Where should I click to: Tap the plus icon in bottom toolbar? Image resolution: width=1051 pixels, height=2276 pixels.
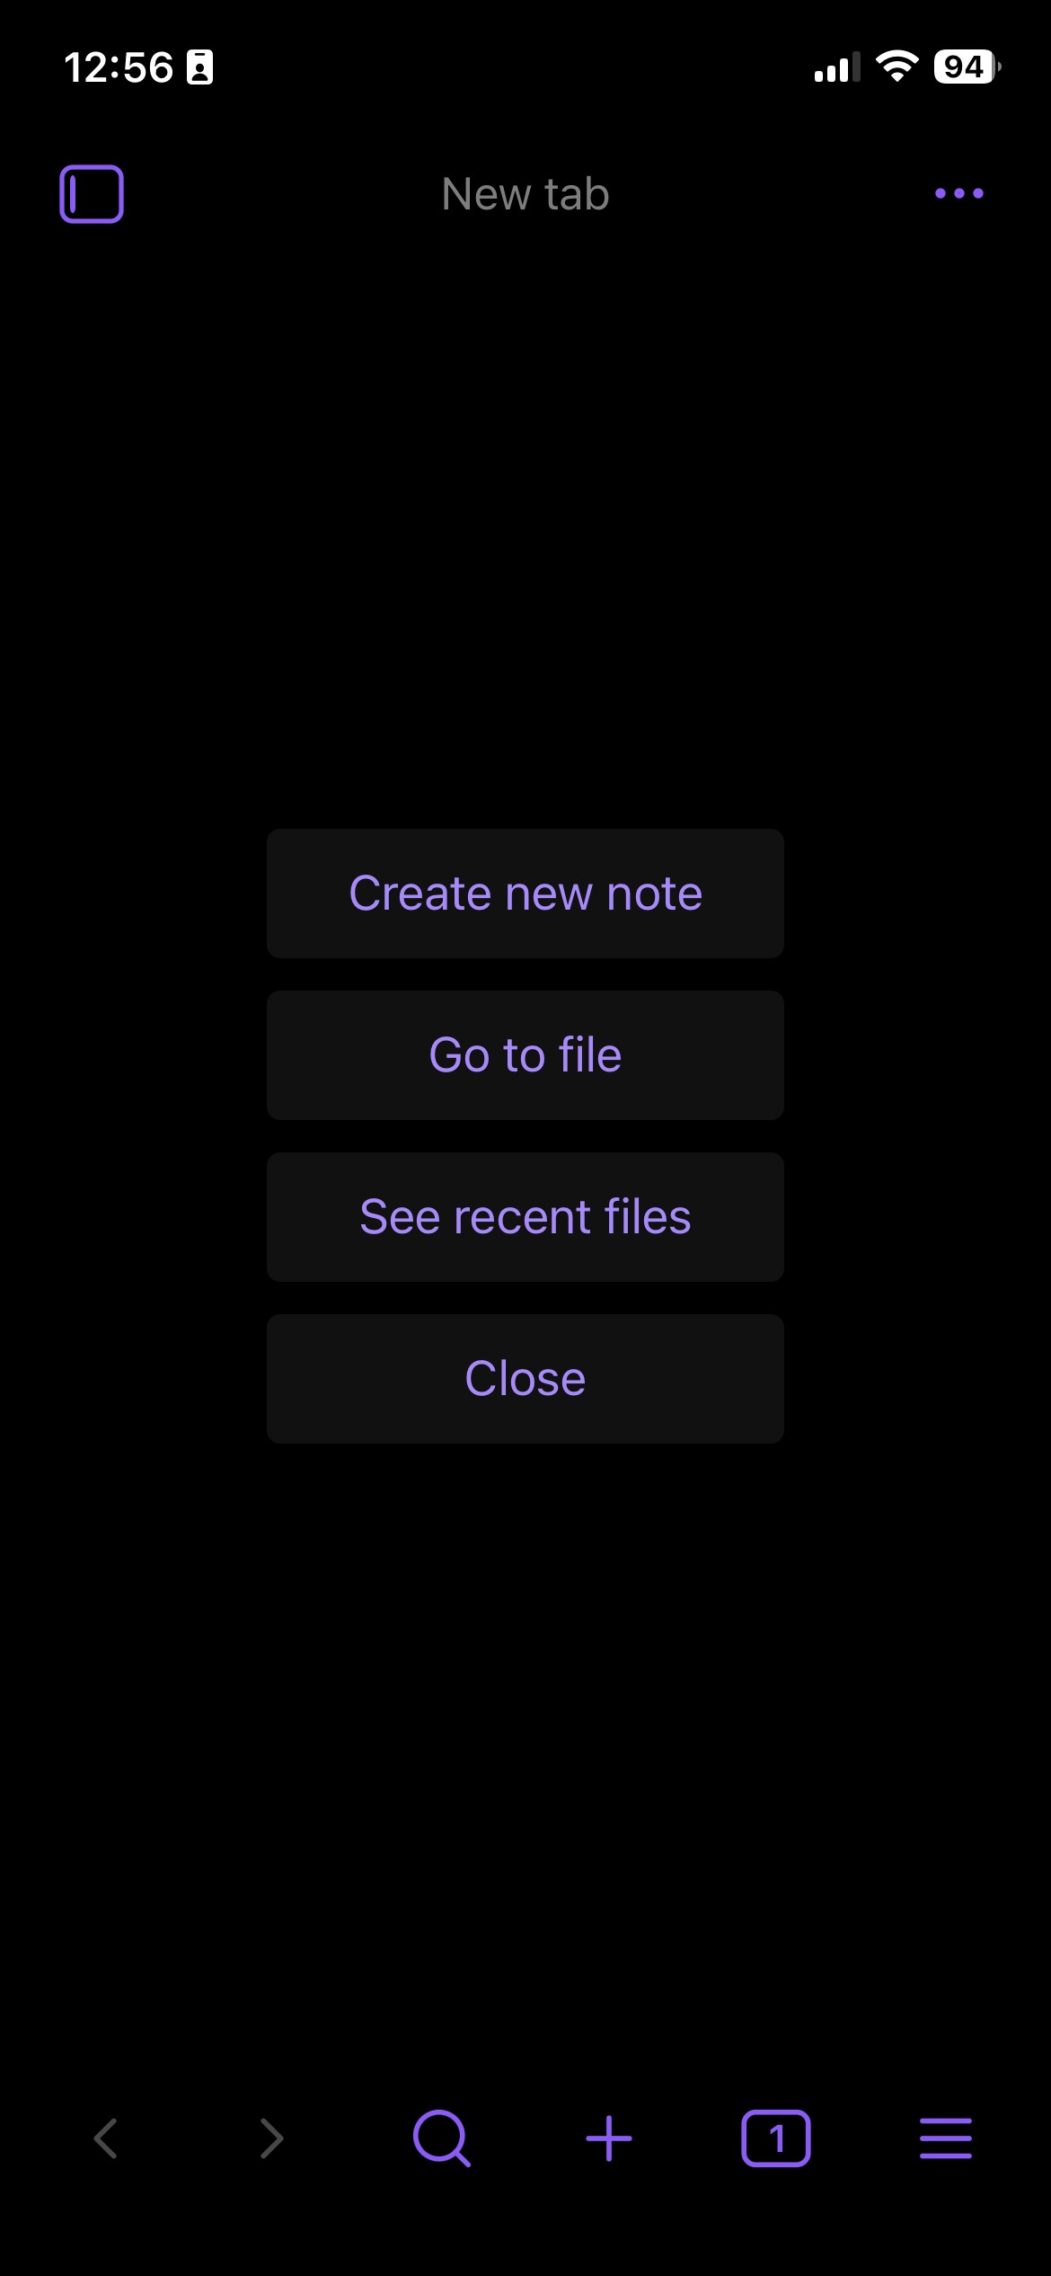tap(609, 2138)
